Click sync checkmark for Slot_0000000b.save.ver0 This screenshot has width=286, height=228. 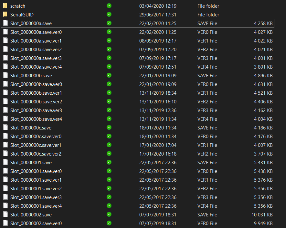coord(109,84)
